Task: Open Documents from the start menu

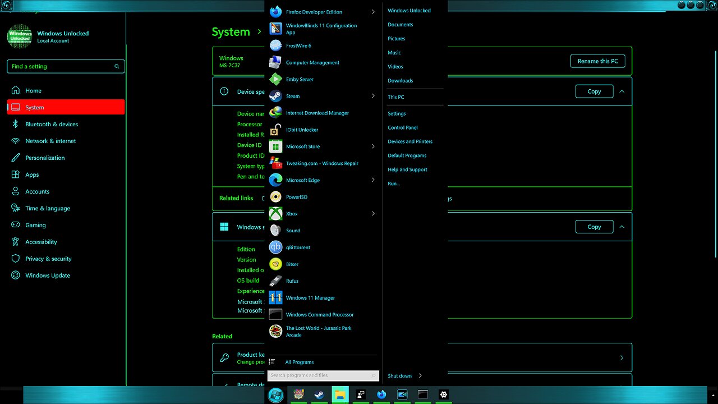Action: (401, 25)
